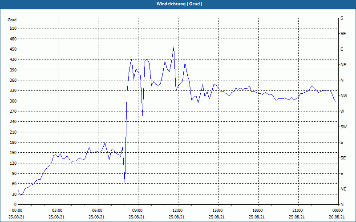Screen dimensions: 356x222
Task: Click the N compass label on the 360 gridline
Action: 342,80
